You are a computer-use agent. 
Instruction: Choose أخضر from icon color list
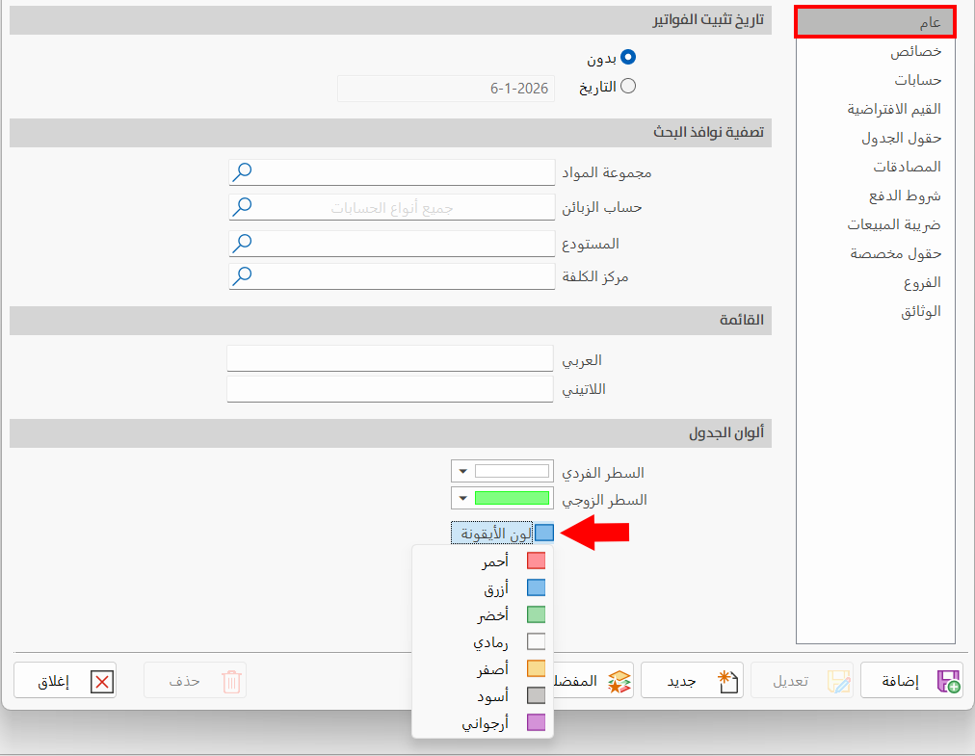point(483,614)
